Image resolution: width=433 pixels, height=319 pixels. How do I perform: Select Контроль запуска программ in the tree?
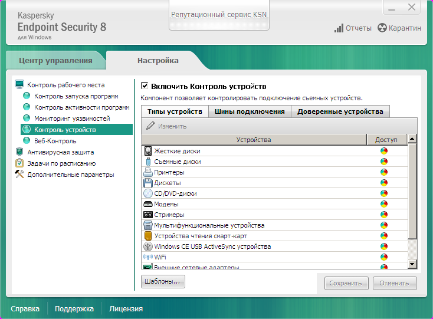point(76,96)
